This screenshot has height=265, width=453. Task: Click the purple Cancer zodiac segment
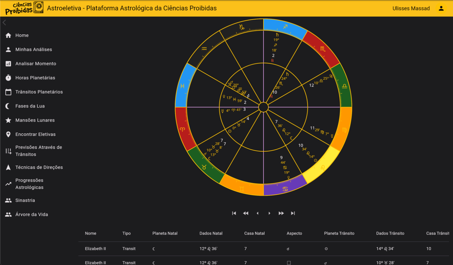[284, 189]
